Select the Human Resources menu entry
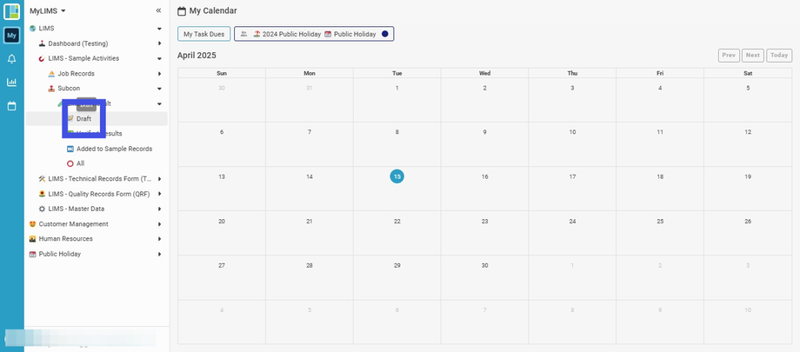 pos(66,239)
